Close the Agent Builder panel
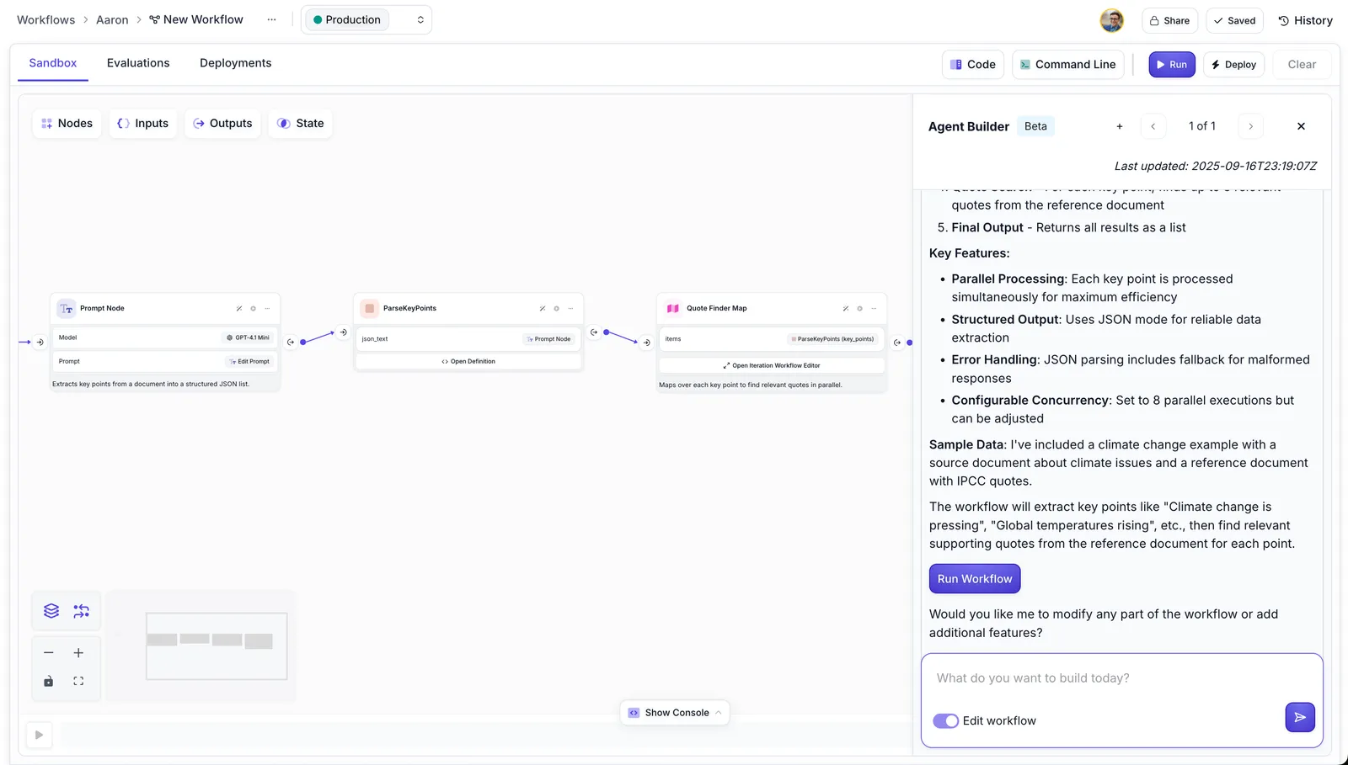 point(1301,126)
